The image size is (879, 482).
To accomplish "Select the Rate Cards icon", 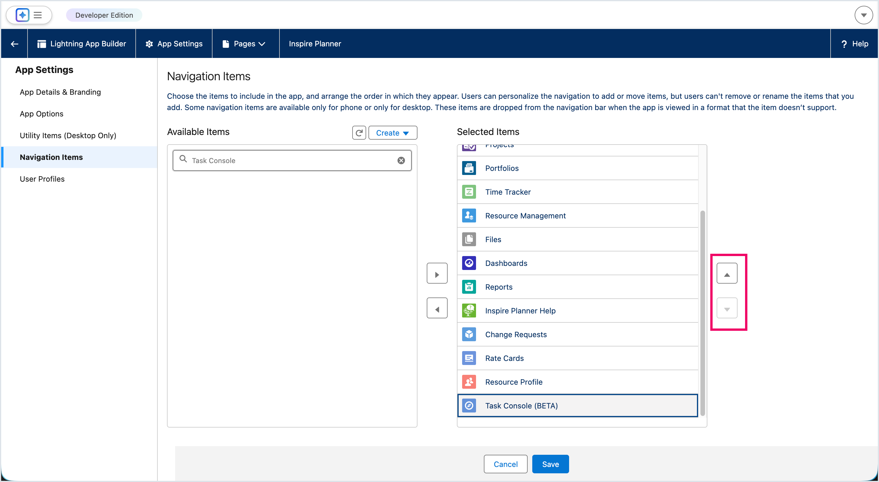I will (469, 358).
